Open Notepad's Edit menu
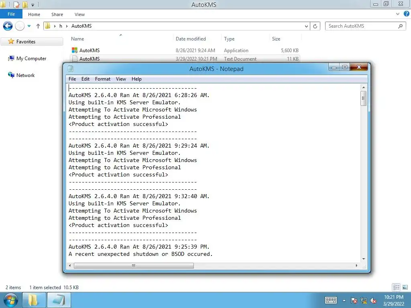 (x=85, y=79)
